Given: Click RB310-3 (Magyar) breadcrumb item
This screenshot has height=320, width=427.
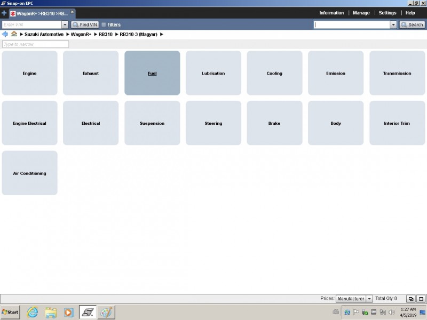Looking at the screenshot, I should (138, 34).
